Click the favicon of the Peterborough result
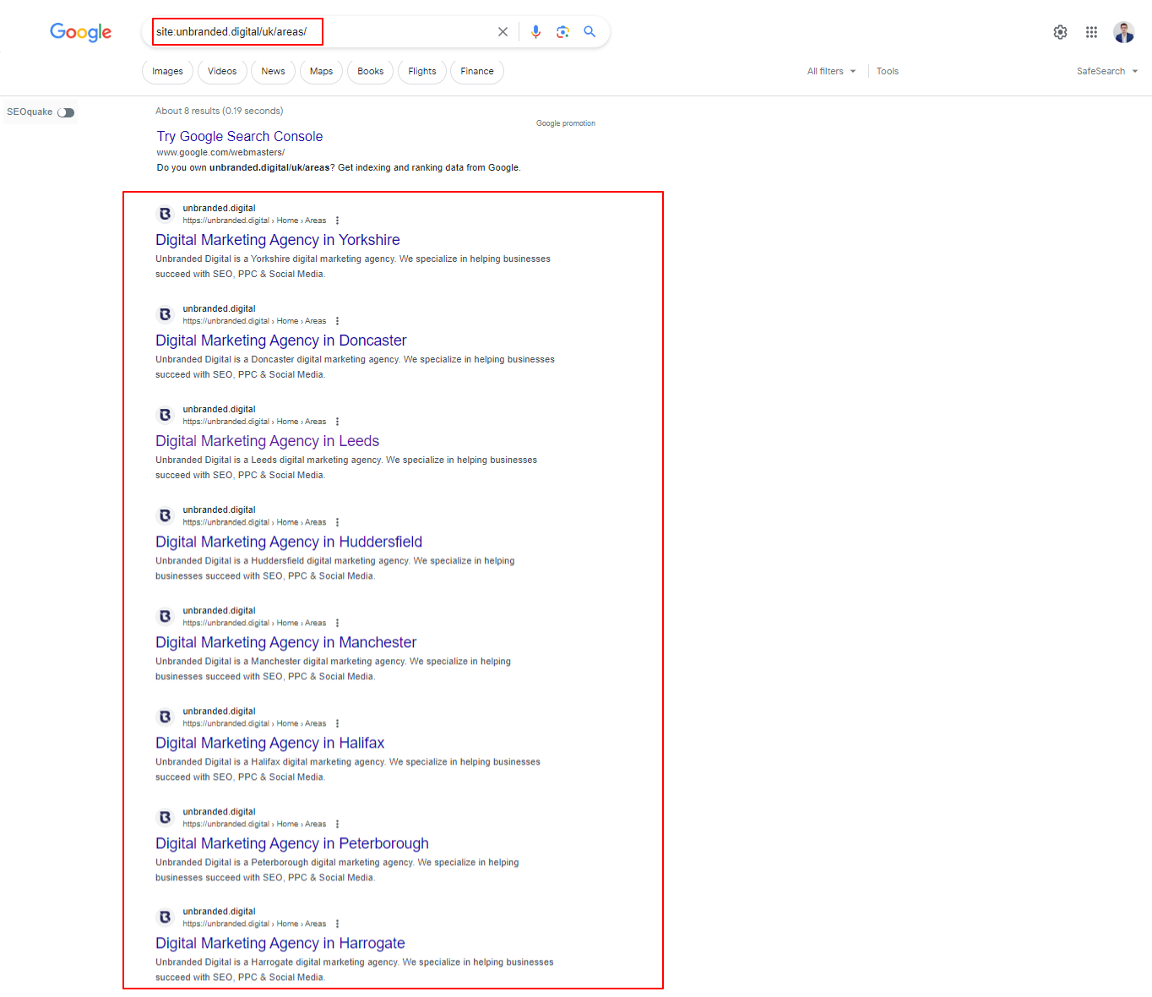The image size is (1152, 997). coord(166,817)
